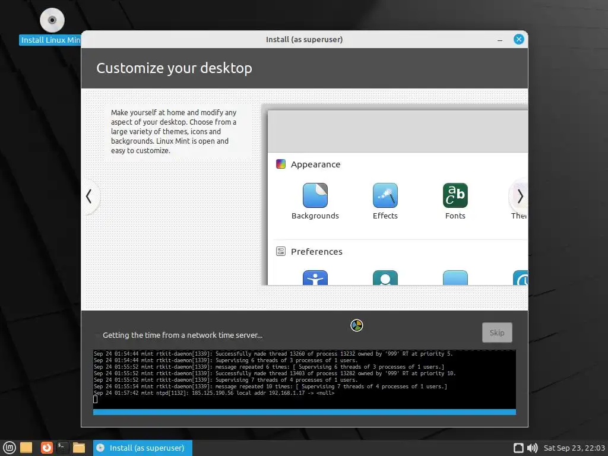Click the Appearance section color icon
Viewport: 608px width, 456px height.
pyautogui.click(x=281, y=164)
